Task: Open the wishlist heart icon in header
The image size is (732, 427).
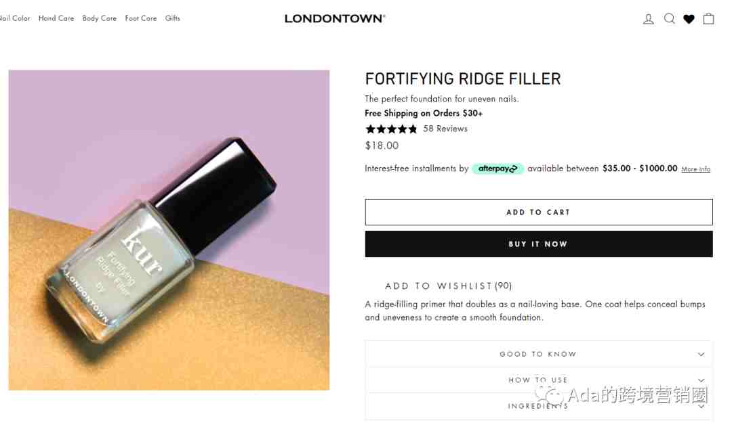Action: coord(689,19)
